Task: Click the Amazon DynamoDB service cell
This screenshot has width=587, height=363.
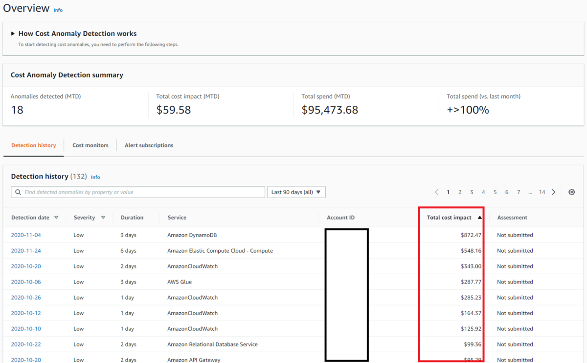Action: point(192,235)
